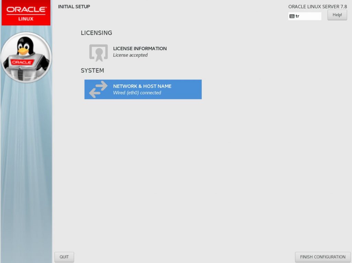The width and height of the screenshot is (352, 263).
Task: Open NETWORK & HOST NAME spoke title
Action: coord(142,86)
